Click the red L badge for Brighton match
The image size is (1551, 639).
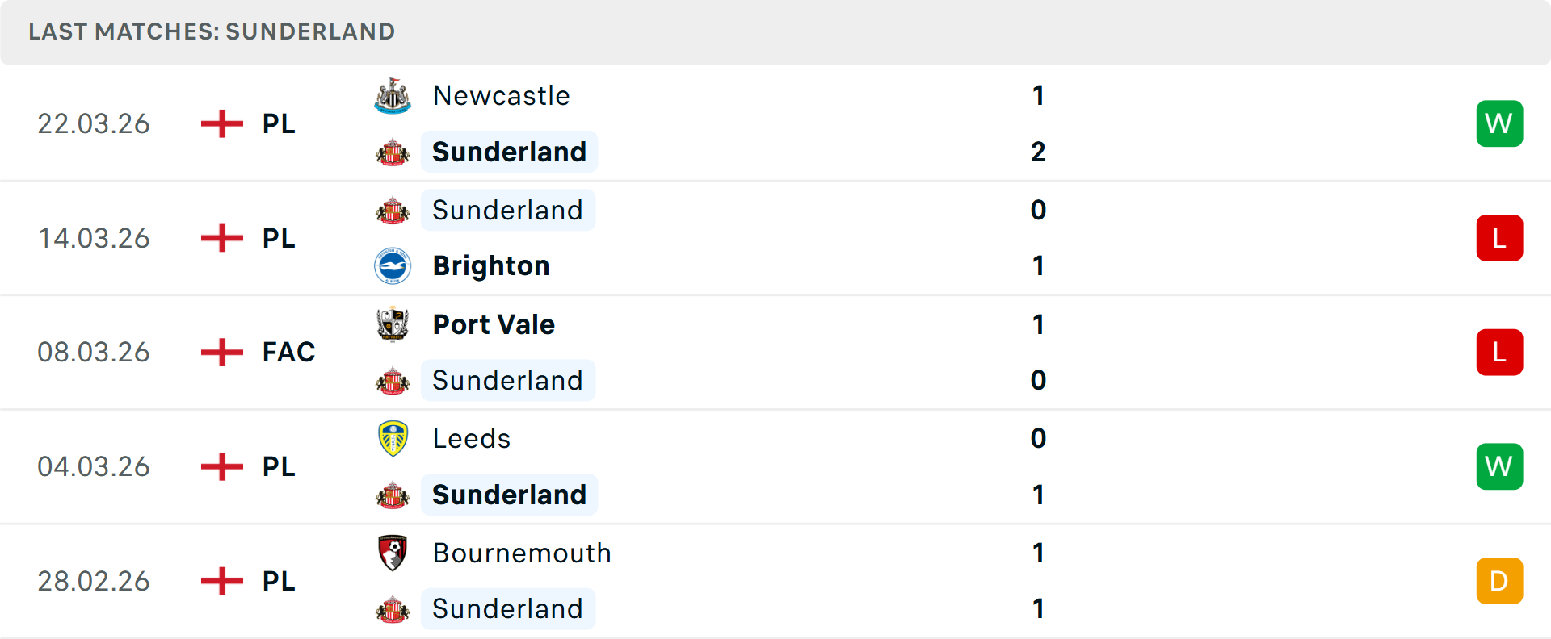click(1499, 238)
